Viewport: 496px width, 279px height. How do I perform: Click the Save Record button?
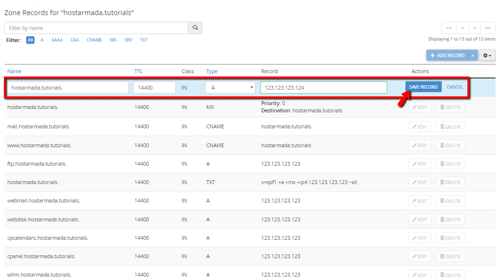tap(423, 87)
